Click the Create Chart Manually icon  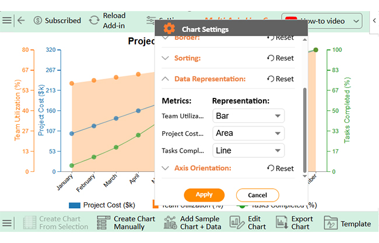[x=104, y=223]
